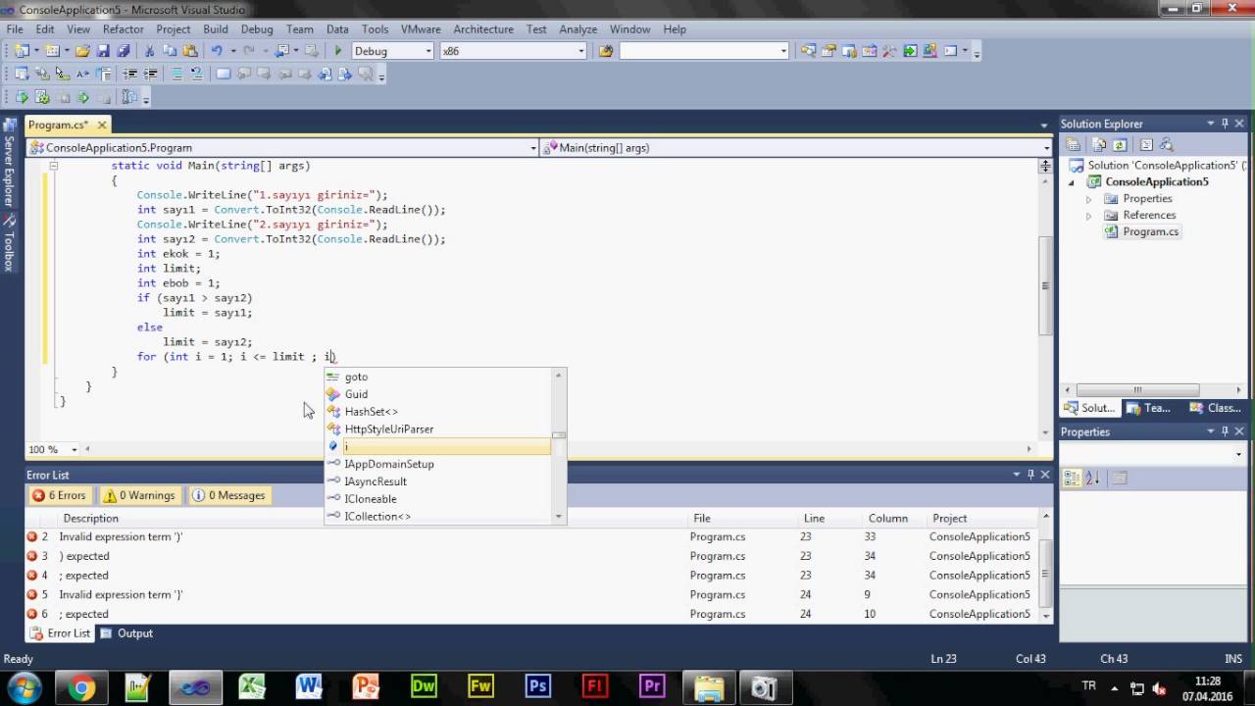
Task: Toggle the 6 Errors filter button
Action: 60,495
